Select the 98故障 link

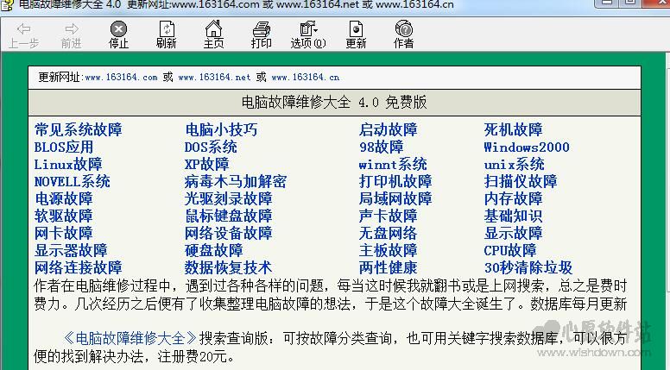(x=381, y=147)
